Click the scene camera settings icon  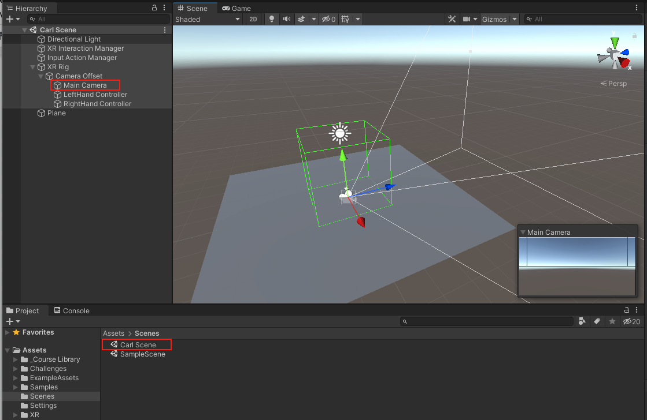[x=467, y=19]
